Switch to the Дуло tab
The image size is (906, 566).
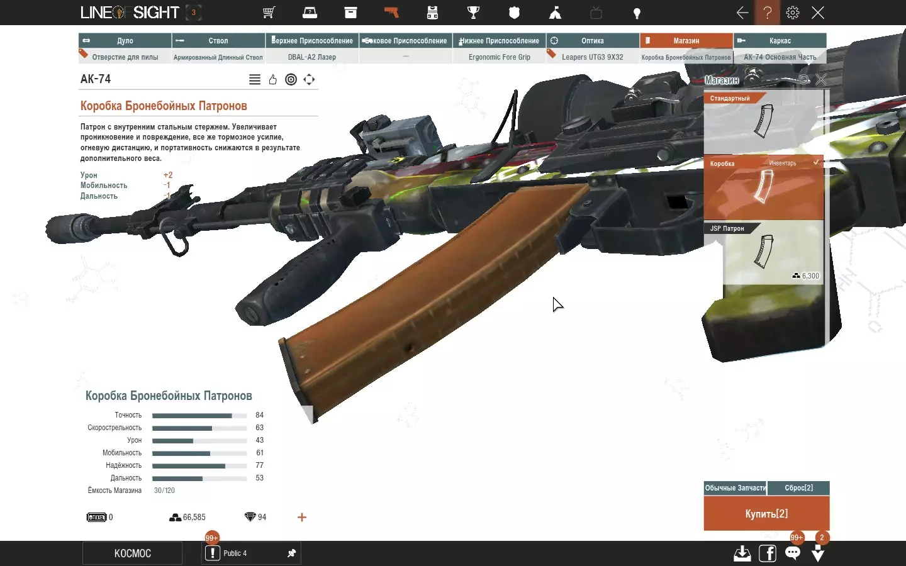125,40
